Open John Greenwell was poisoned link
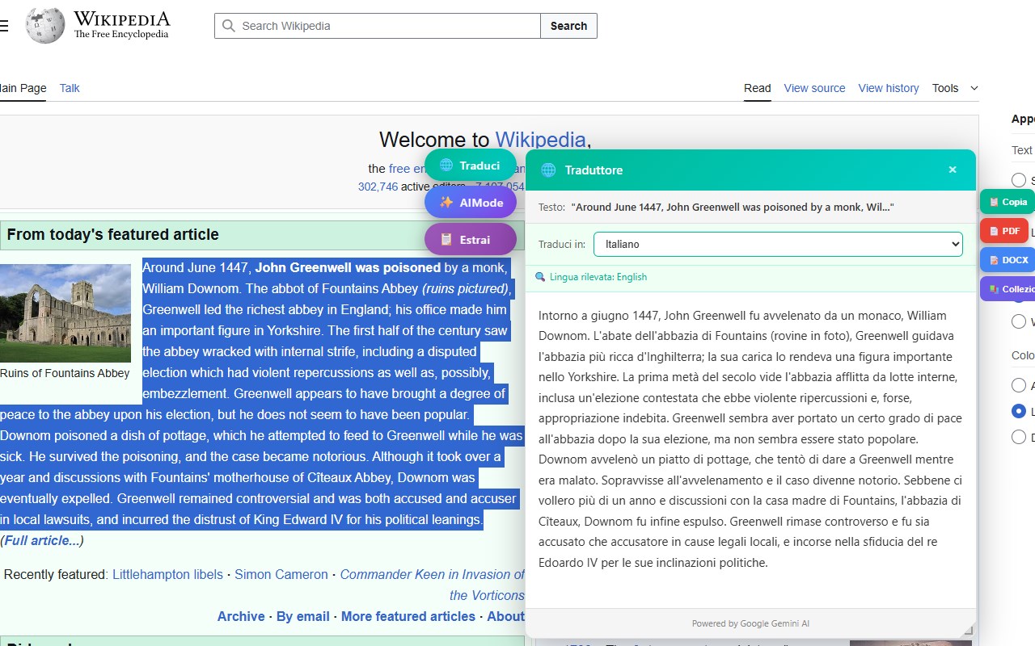This screenshot has width=1035, height=646. 348,267
